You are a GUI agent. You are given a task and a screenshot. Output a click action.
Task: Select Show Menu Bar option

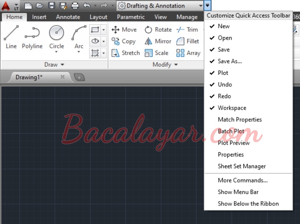238,192
